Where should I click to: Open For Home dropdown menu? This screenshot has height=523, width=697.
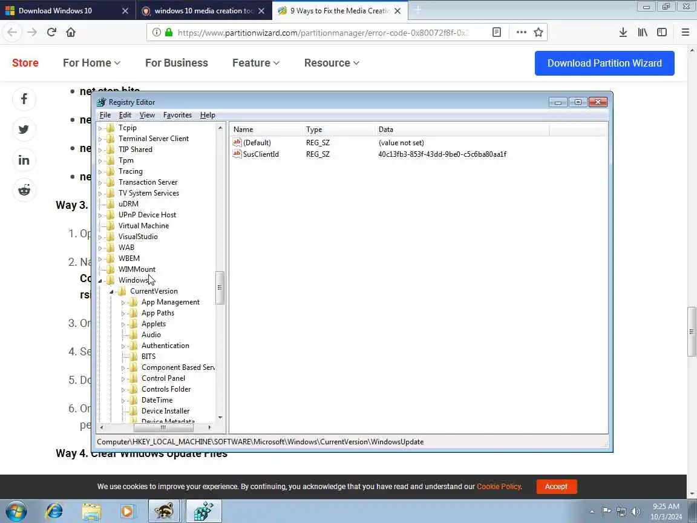coord(91,63)
